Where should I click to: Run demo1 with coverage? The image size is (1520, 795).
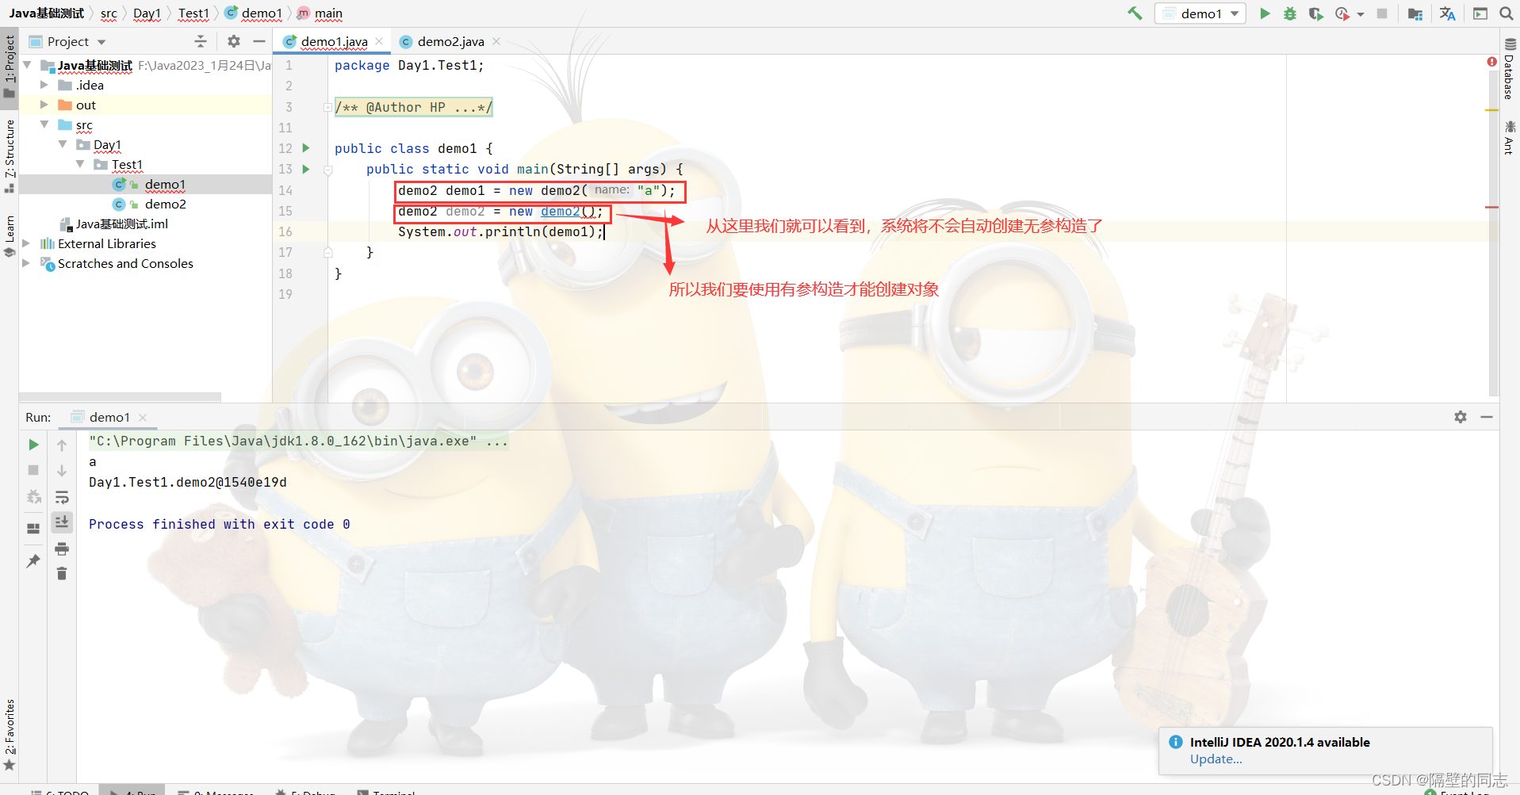[x=1315, y=13]
